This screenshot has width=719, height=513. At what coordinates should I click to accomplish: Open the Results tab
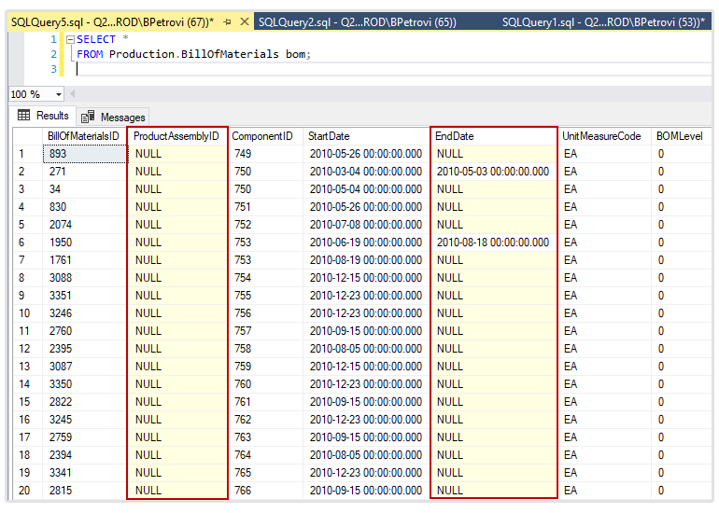pos(44,116)
